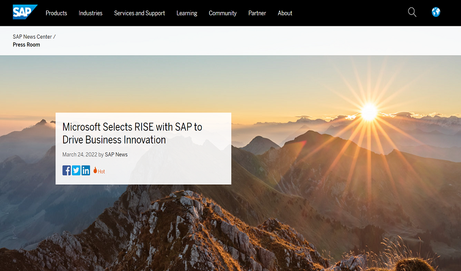This screenshot has height=271, width=461.
Task: Click the SAP News author link
Action: coord(116,155)
